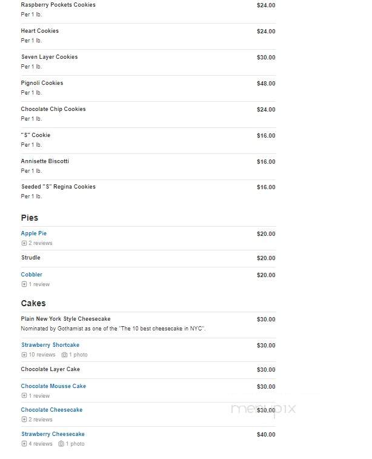This screenshot has height=459, width=372.
Task: Click the camera icon under Strawberry Shortcake
Action: coord(64,355)
